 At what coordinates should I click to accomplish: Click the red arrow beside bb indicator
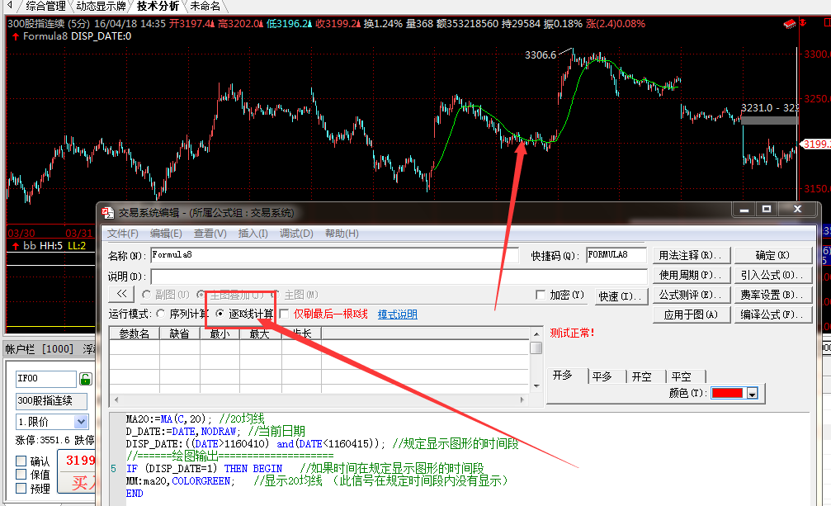[x=16, y=246]
